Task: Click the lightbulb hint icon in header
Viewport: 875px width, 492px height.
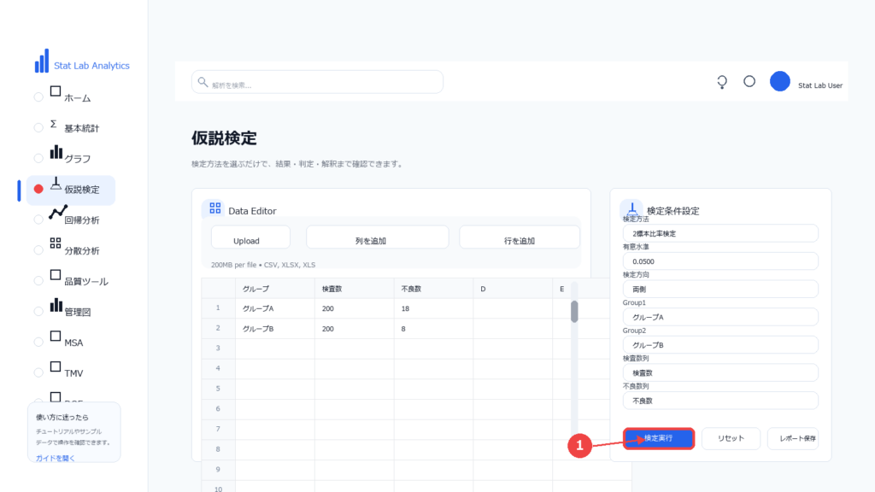Action: 722,82
